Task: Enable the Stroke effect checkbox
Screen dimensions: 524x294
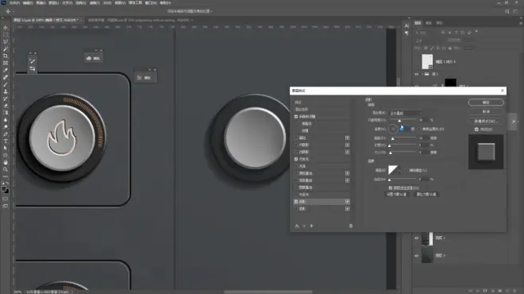Action: 296,137
